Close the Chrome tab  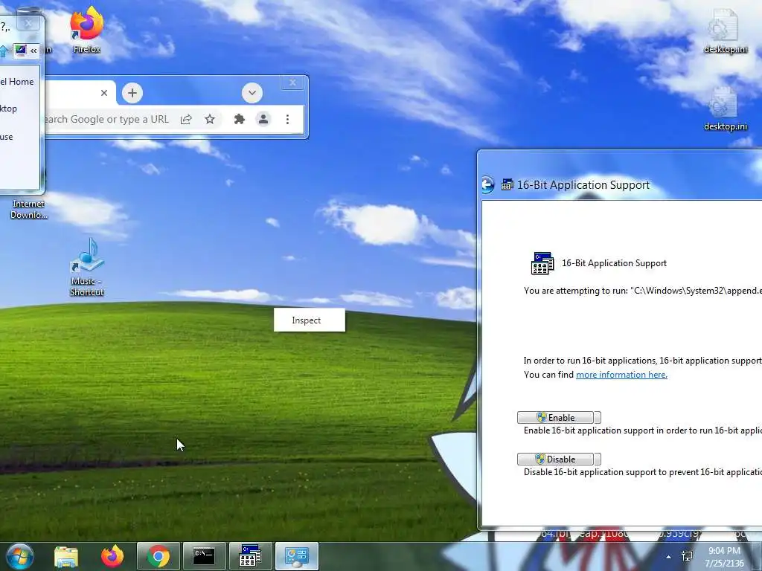click(x=104, y=93)
